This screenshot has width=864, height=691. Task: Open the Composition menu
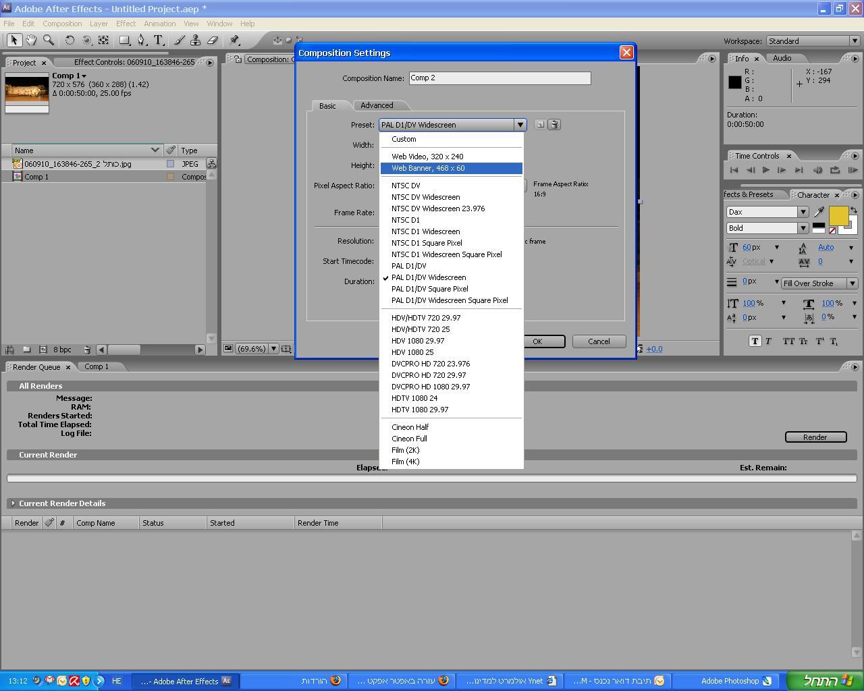tap(62, 24)
